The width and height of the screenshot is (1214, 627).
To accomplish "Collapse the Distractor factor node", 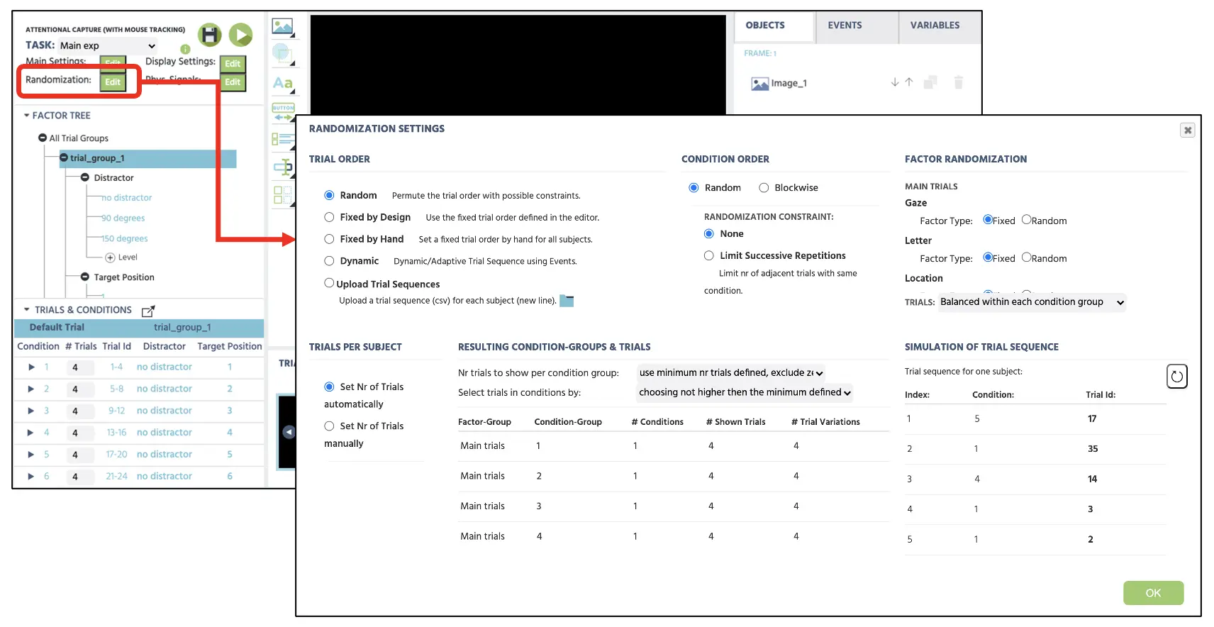I will point(85,178).
